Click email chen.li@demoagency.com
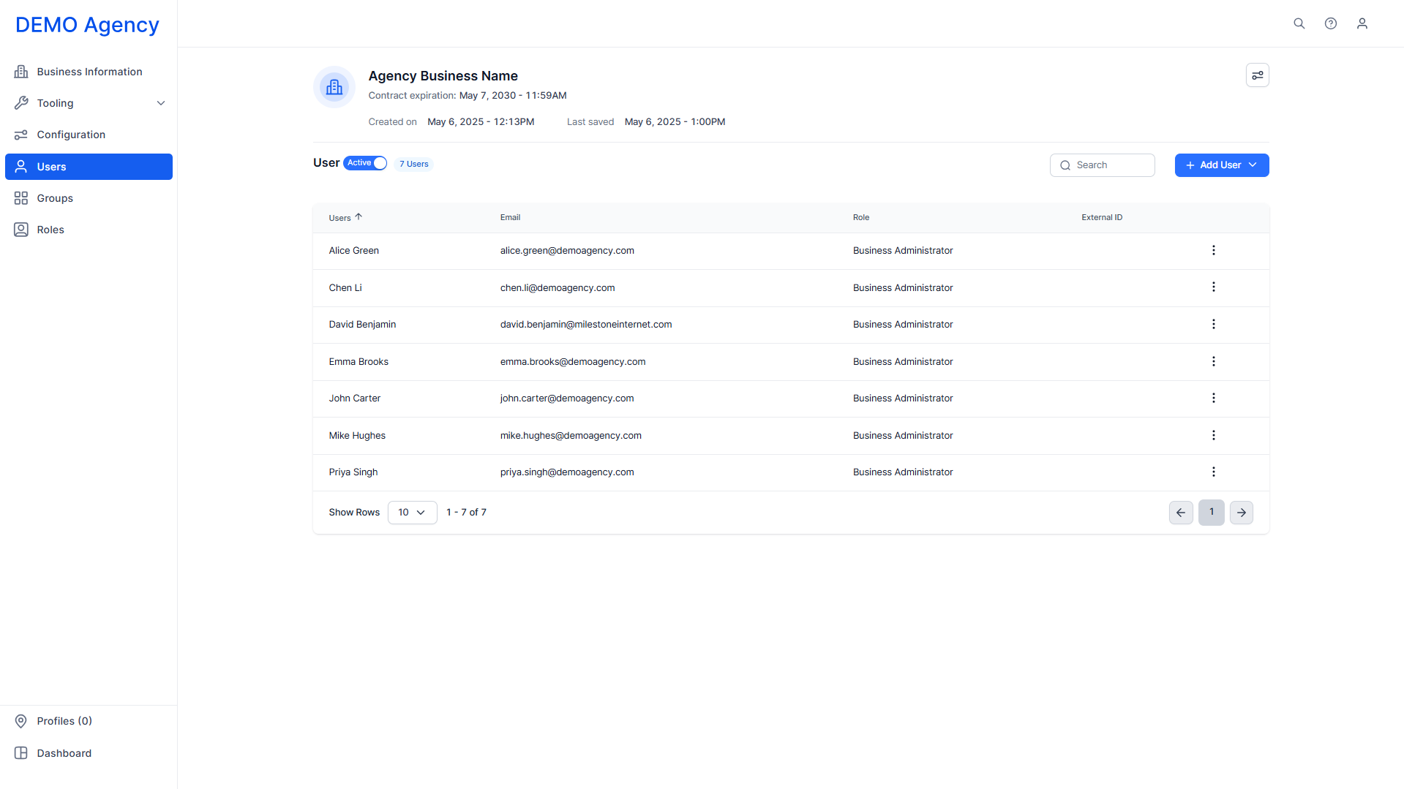Screen dimensions: 1404x789 (x=558, y=287)
